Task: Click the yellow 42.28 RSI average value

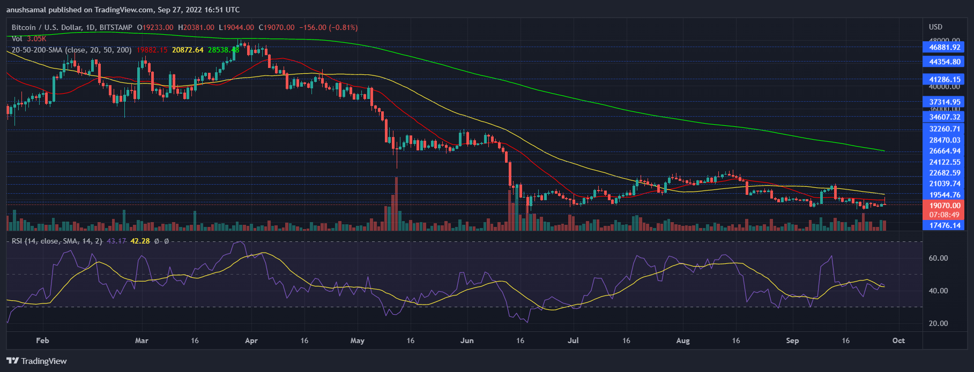Action: 140,241
